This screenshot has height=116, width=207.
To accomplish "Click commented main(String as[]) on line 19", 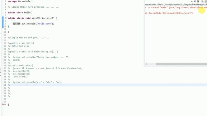I will (x=33, y=52).
